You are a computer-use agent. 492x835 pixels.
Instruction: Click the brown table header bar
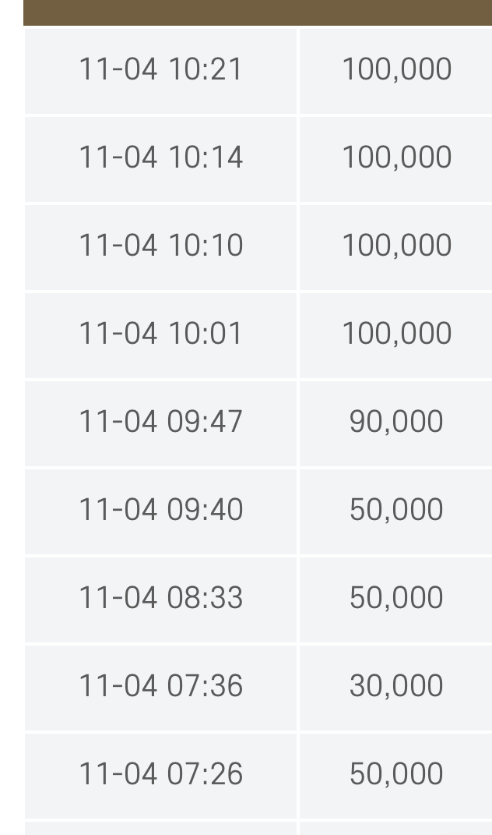tap(257, 12)
